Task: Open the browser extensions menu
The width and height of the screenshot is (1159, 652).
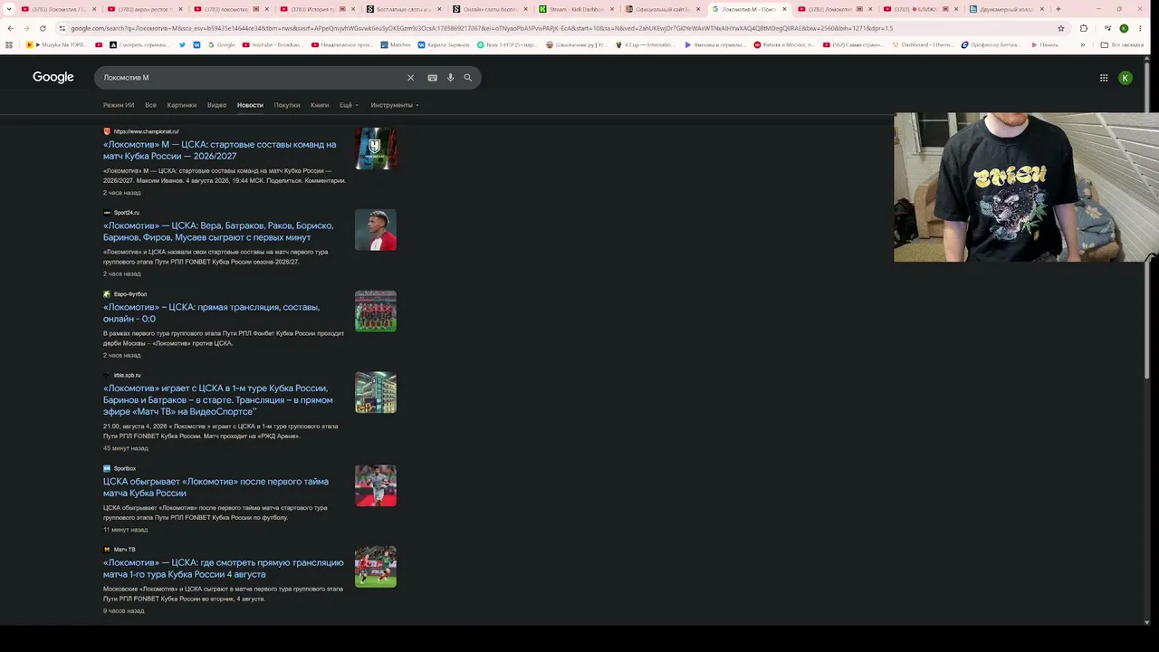Action: pyautogui.click(x=1084, y=28)
